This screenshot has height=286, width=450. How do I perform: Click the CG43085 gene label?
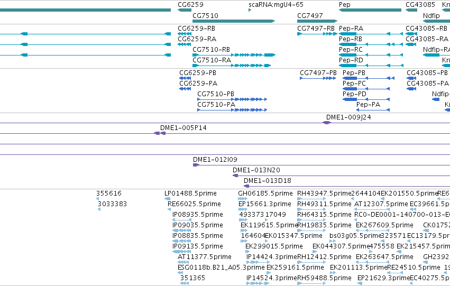click(x=420, y=5)
